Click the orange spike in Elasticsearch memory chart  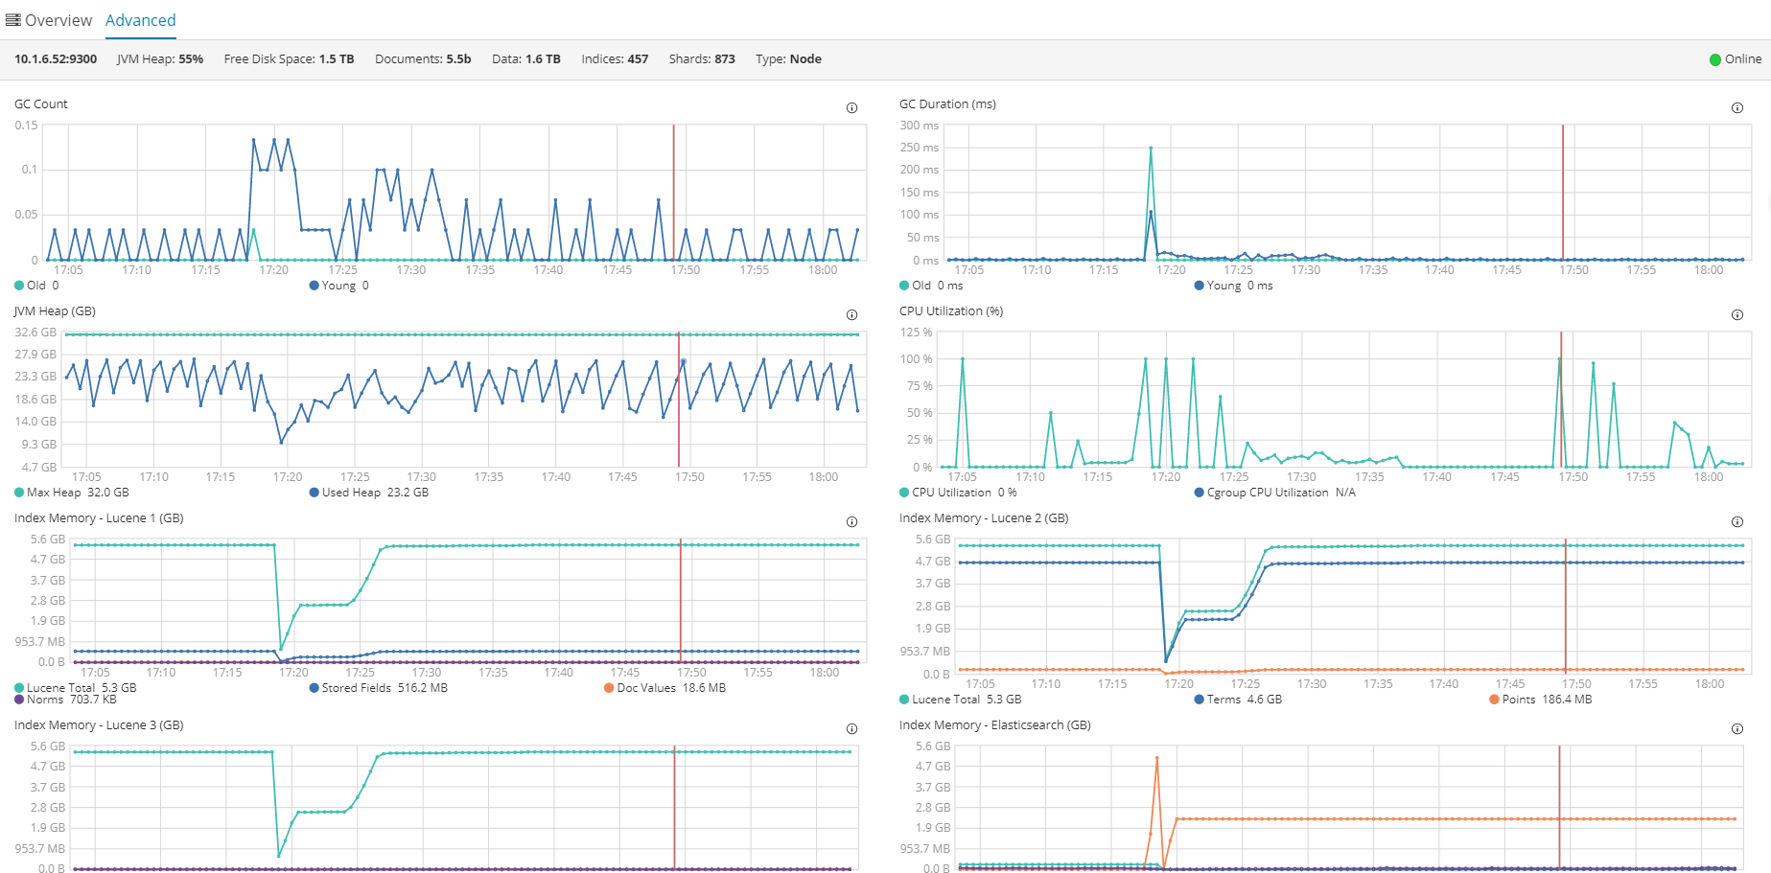tap(1156, 759)
